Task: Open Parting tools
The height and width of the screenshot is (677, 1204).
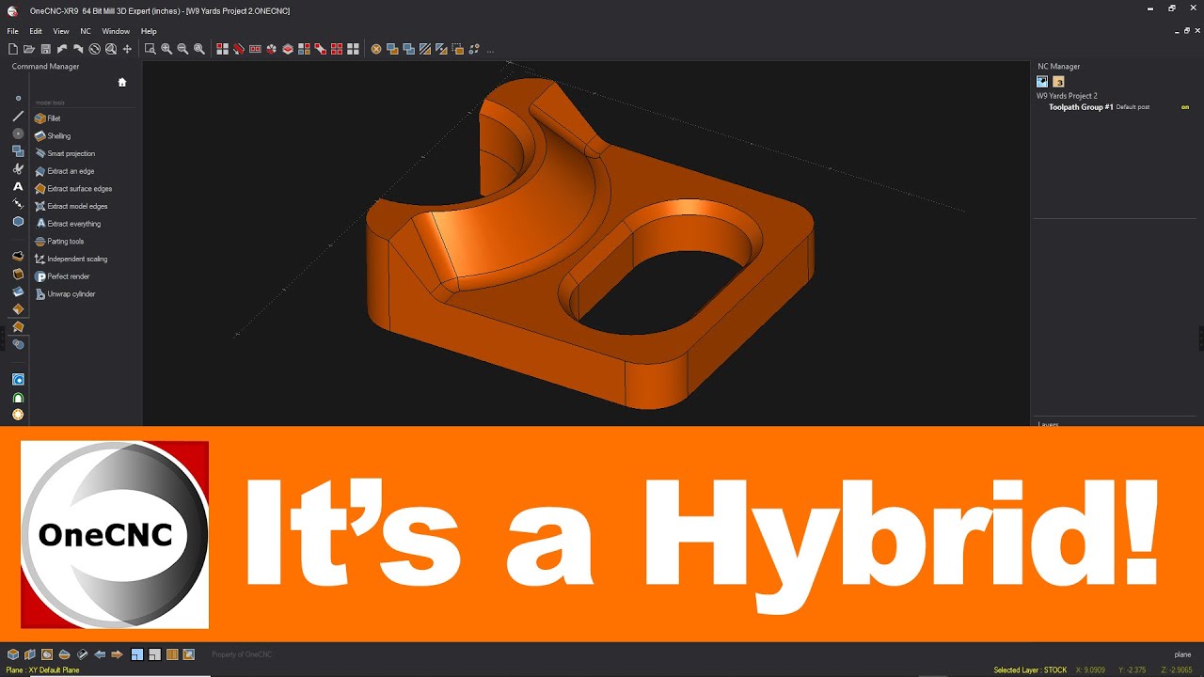Action: (x=59, y=242)
